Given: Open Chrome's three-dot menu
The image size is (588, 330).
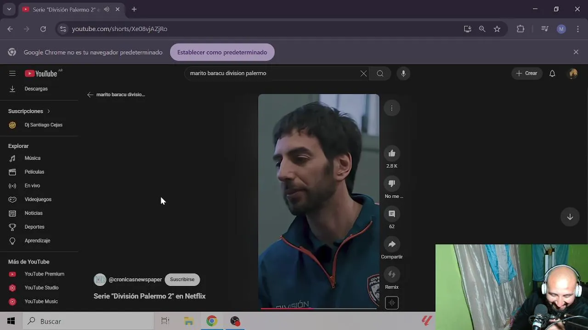Looking at the screenshot, I should 578,29.
